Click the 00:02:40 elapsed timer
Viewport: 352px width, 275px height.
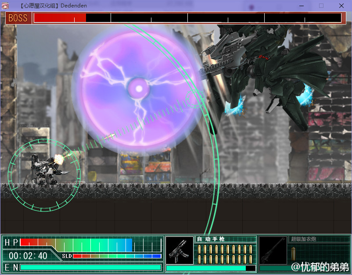(28, 256)
